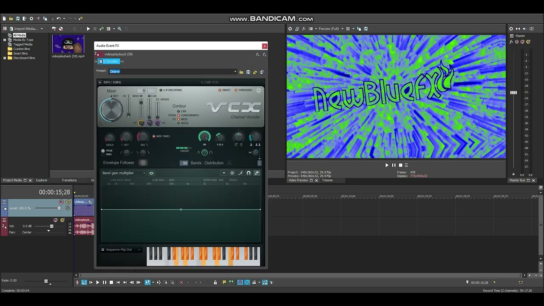Save the project with the disk icon

pyautogui.click(x=18, y=19)
